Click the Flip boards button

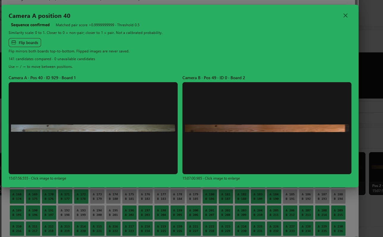point(25,43)
